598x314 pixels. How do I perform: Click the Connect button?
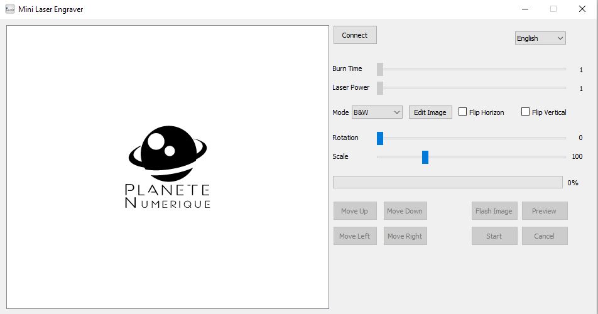(x=355, y=35)
